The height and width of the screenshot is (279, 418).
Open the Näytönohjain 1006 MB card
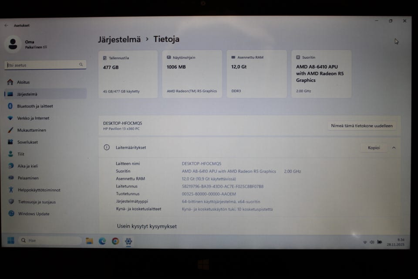tap(192, 74)
